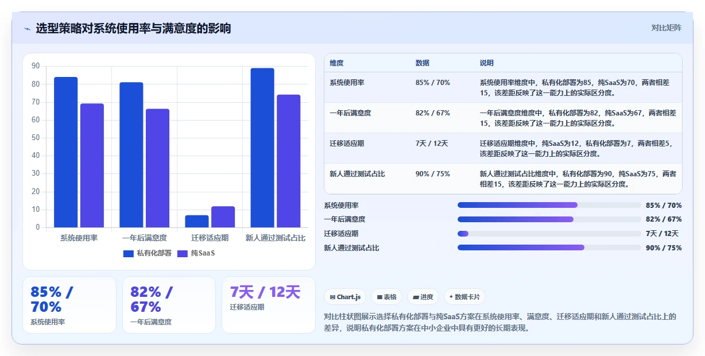This screenshot has width=705, height=356.
Task: Click the 90 y-axis tick label
Action: (x=36, y=66)
